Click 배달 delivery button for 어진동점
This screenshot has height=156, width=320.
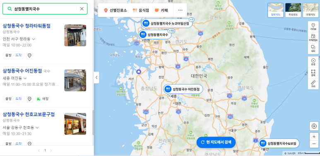coord(43,99)
